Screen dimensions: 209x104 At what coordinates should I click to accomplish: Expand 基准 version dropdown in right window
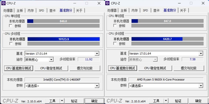(x=201, y=54)
